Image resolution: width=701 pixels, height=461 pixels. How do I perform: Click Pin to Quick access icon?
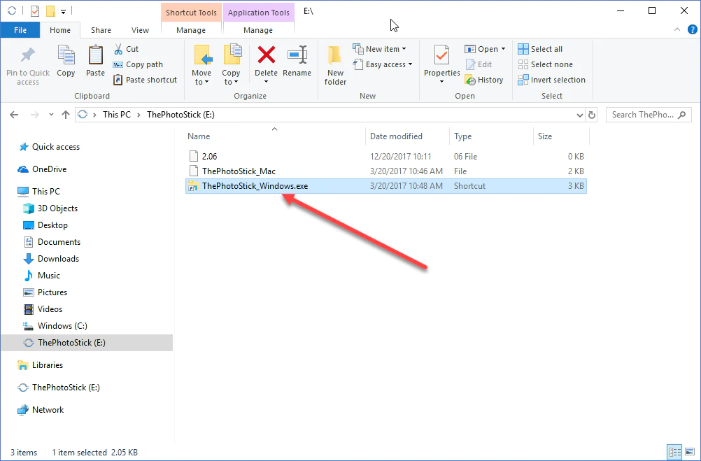(28, 56)
